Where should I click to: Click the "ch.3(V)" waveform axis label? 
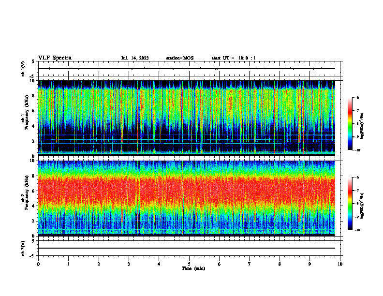click(x=23, y=248)
